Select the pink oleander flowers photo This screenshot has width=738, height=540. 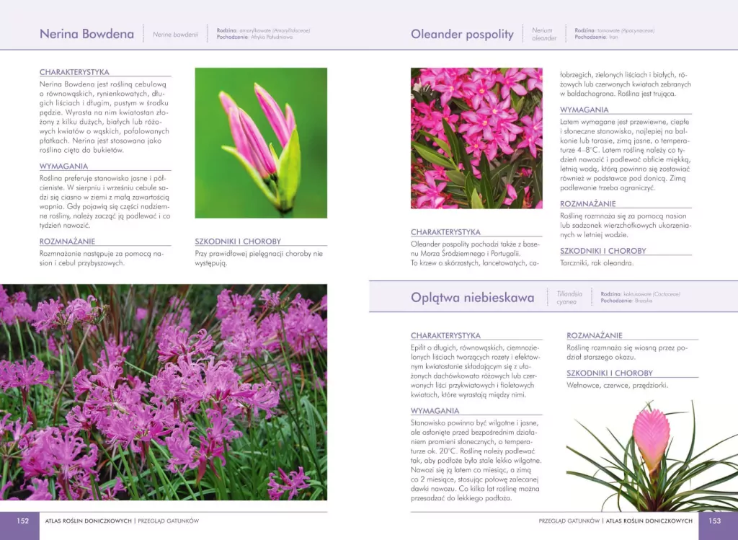[476, 138]
